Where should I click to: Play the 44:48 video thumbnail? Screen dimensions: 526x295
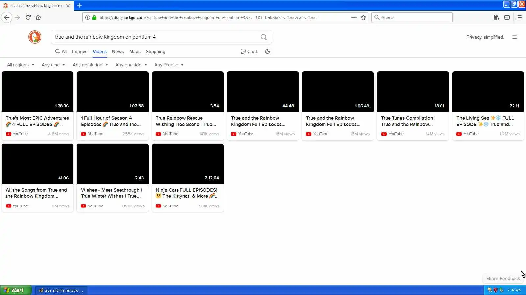click(x=263, y=91)
